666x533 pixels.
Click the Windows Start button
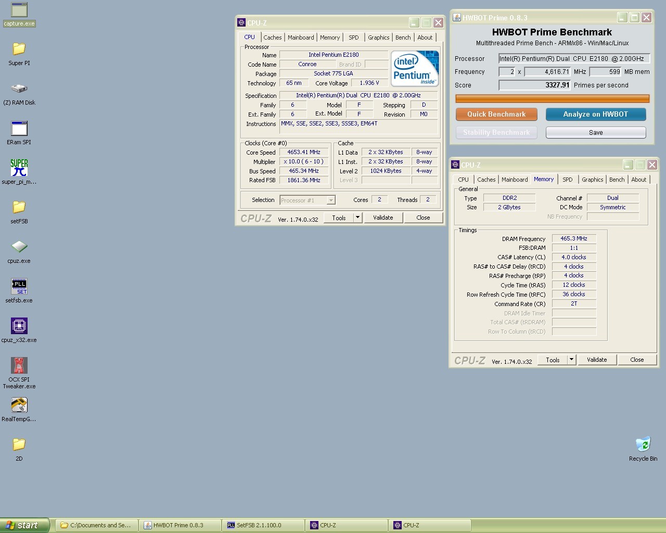click(24, 525)
